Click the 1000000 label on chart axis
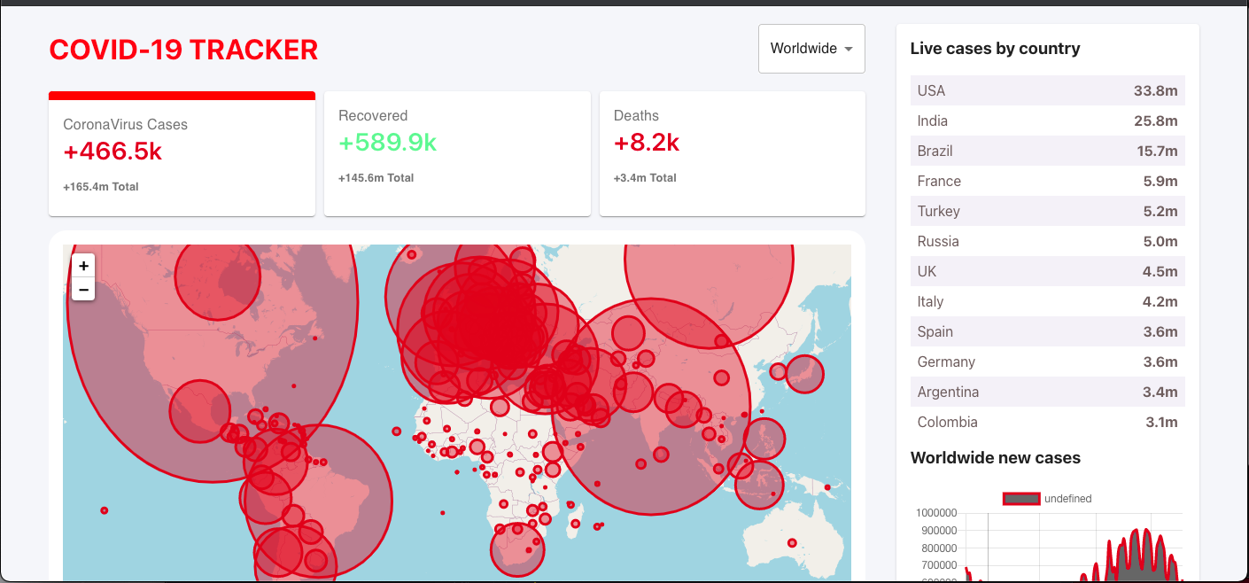The image size is (1249, 583). click(936, 513)
